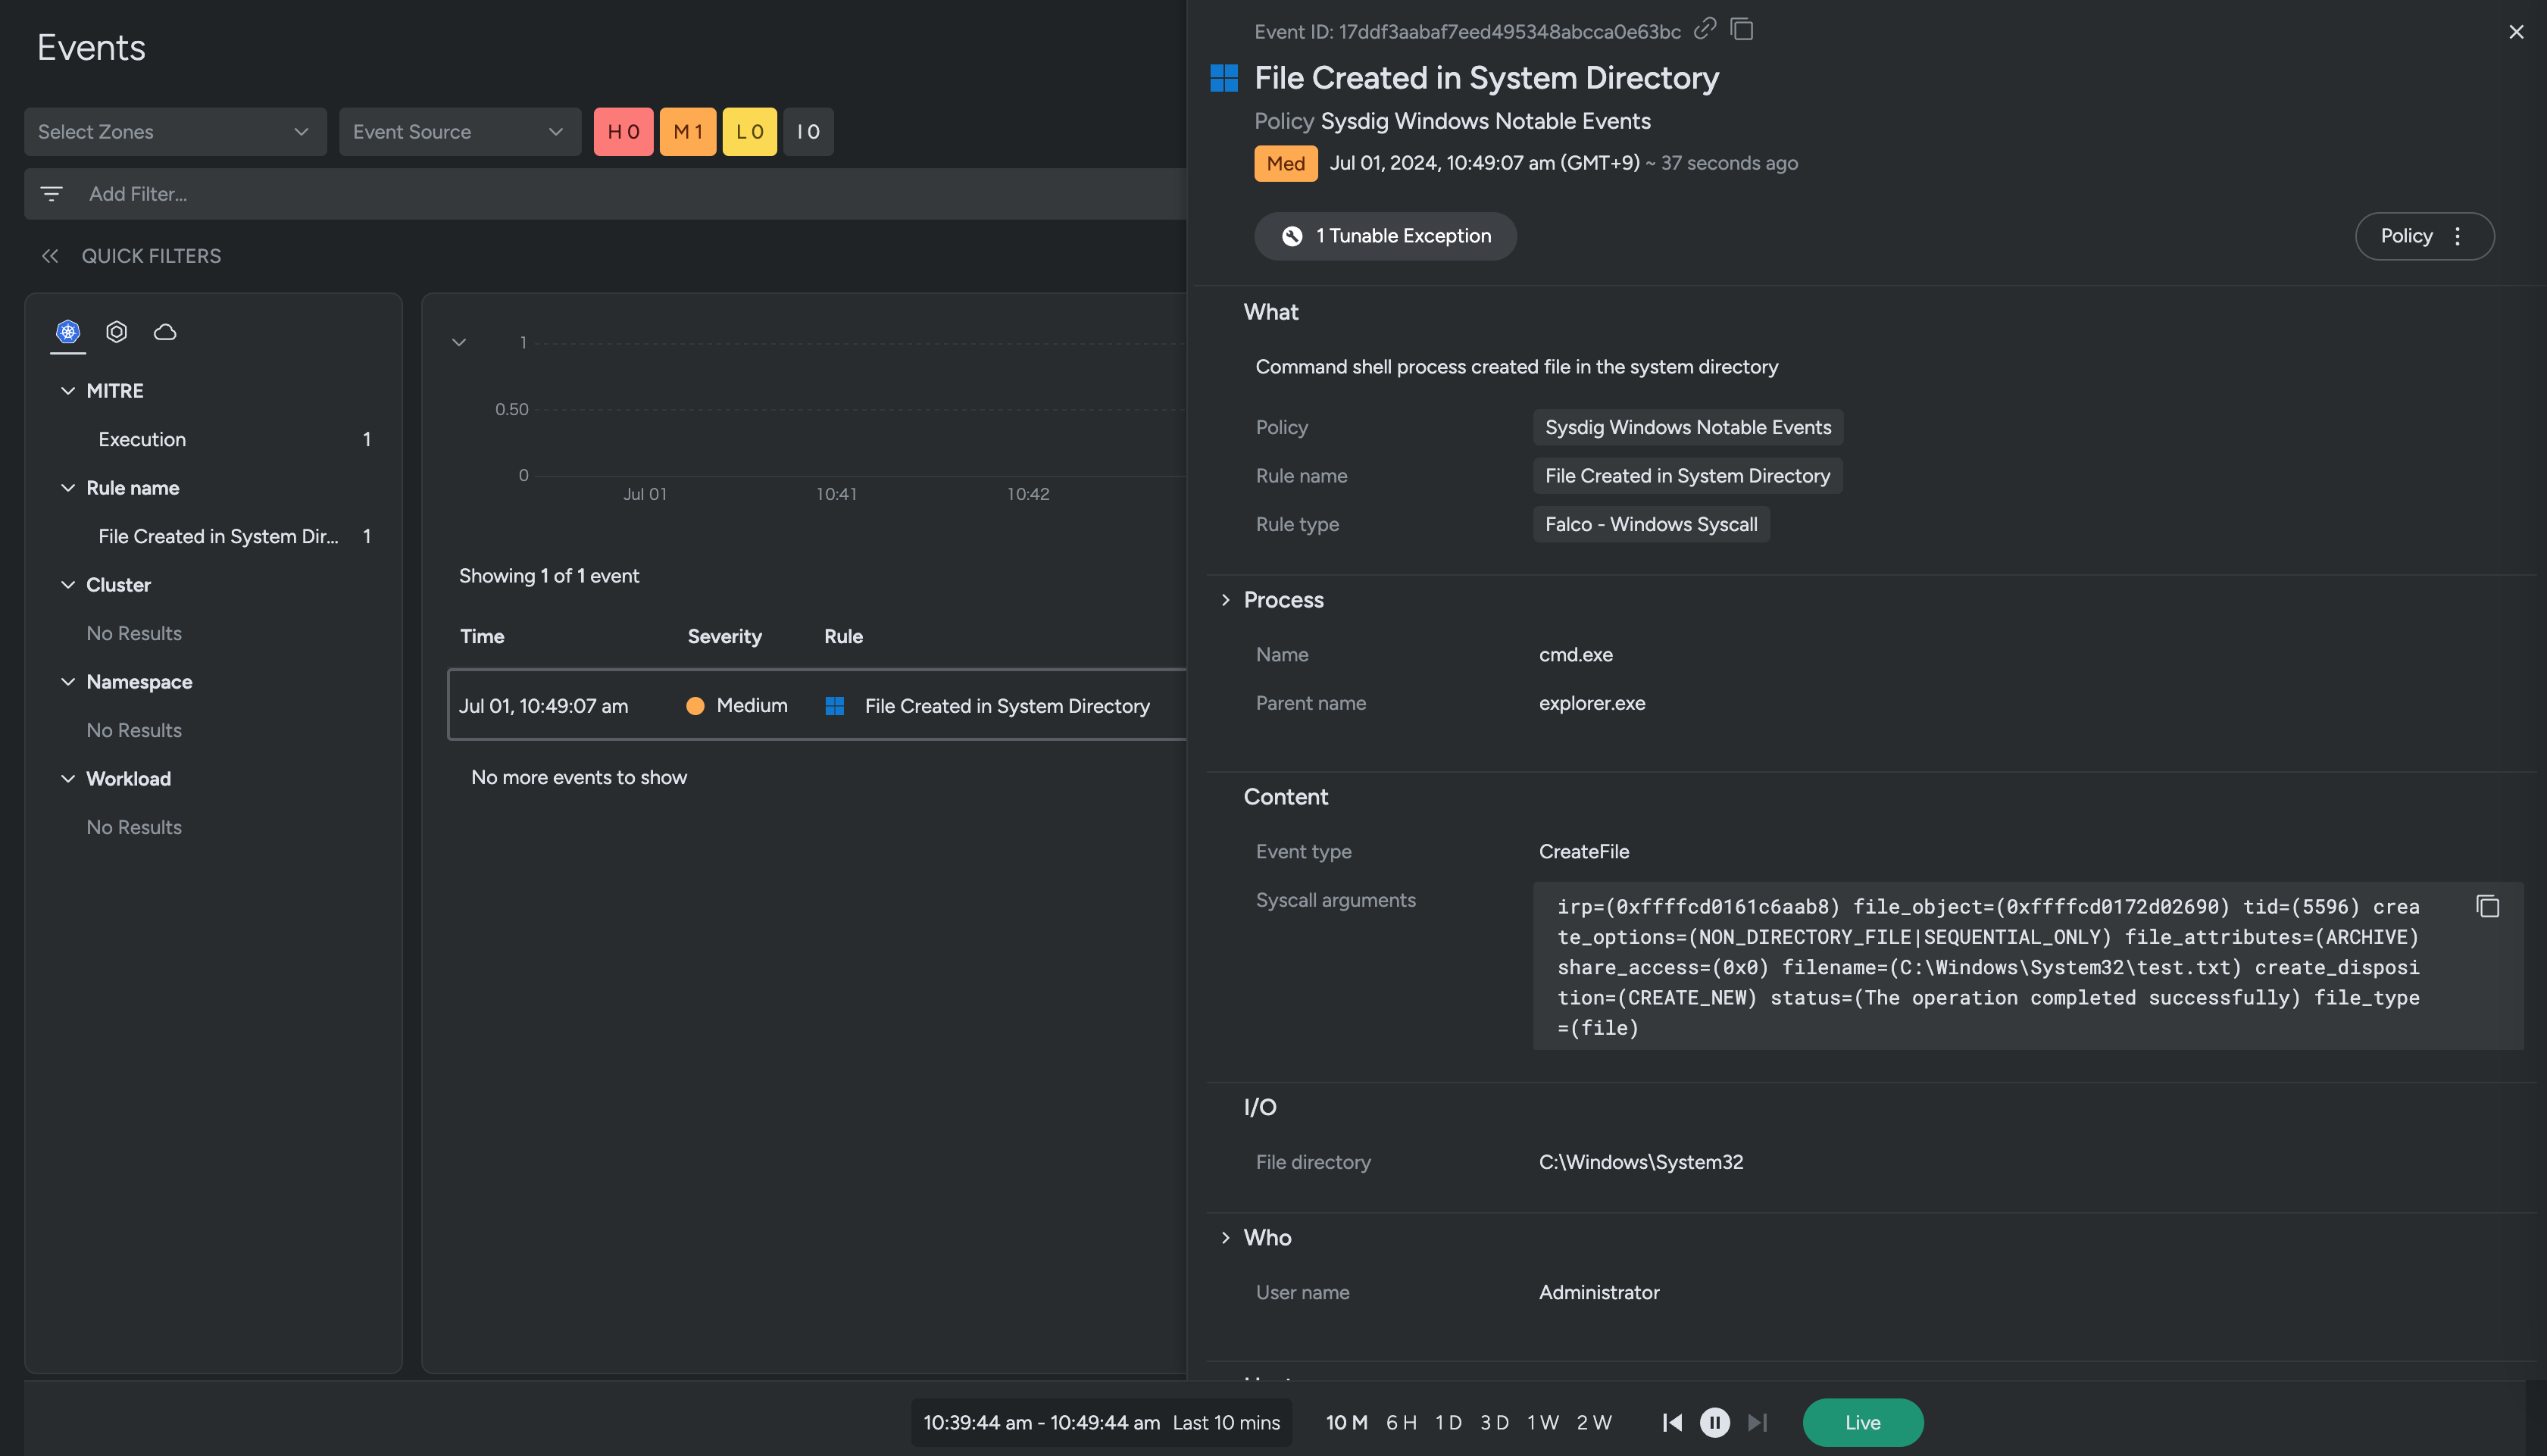Toggle the High severity filter
The image size is (2547, 1456).
(623, 131)
